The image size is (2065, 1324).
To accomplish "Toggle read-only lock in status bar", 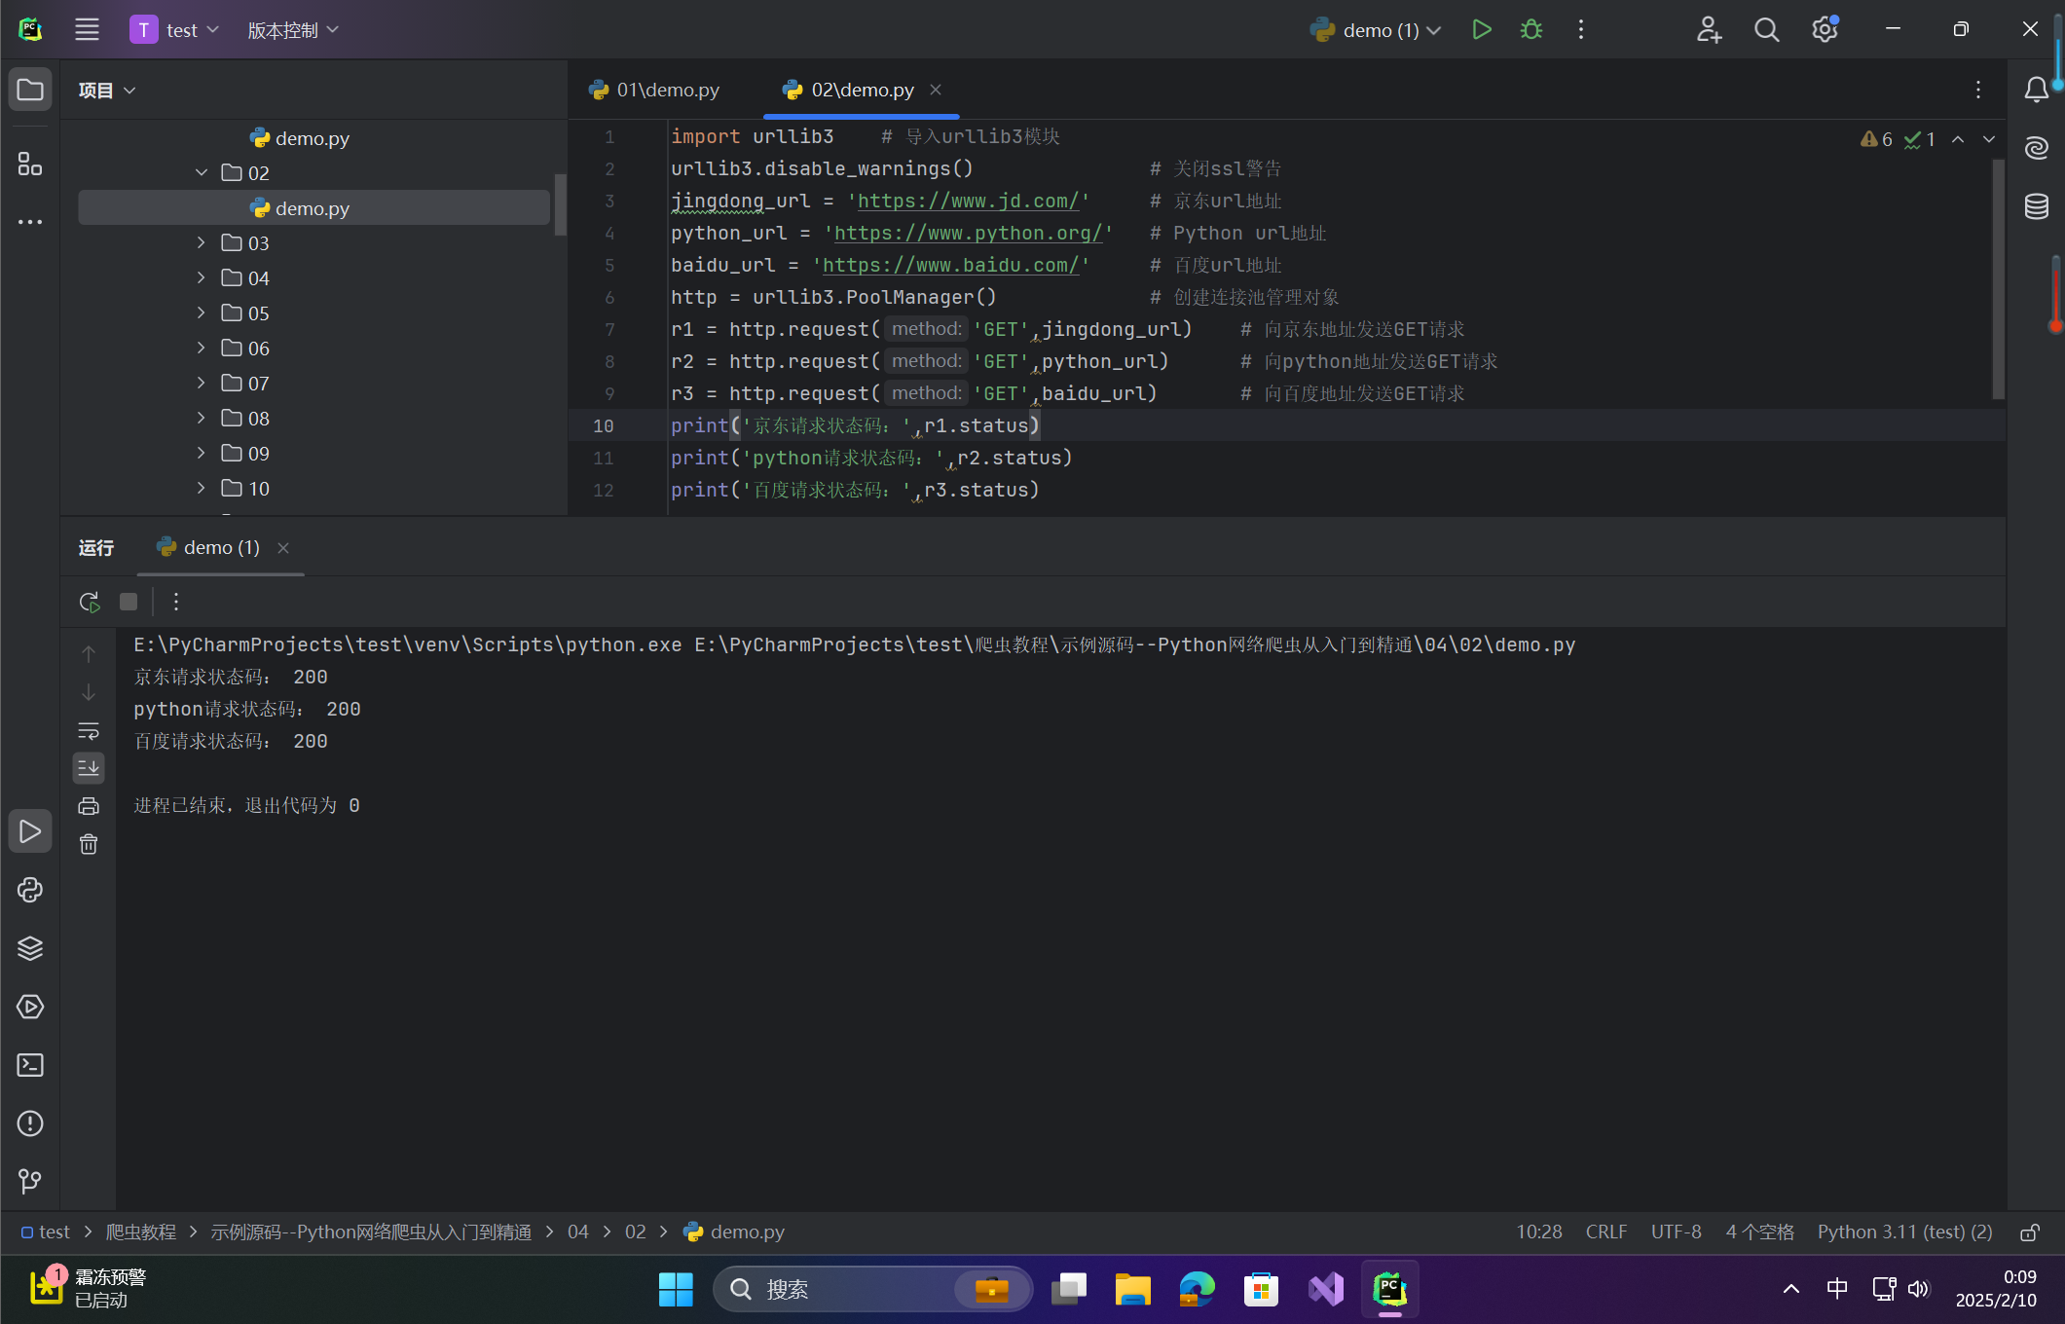I will 2030,1232.
